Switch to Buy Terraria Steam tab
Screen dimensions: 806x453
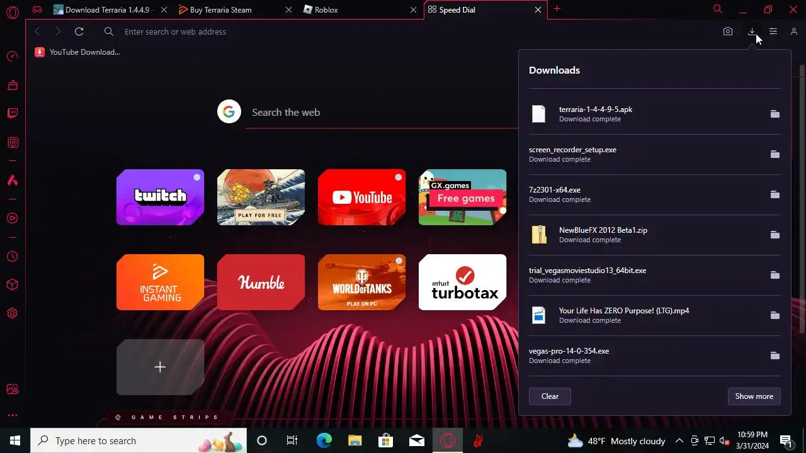(234, 10)
